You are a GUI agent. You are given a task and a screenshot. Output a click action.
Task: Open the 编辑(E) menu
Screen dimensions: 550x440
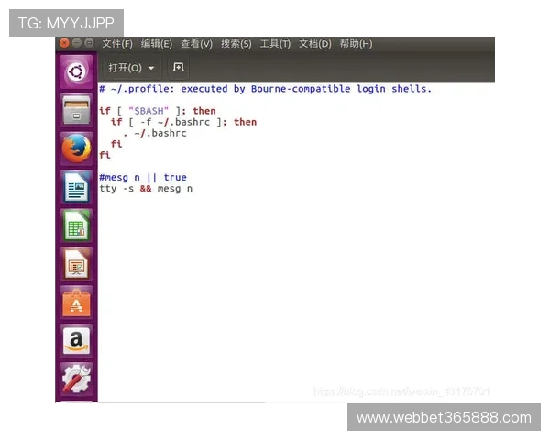tap(156, 43)
